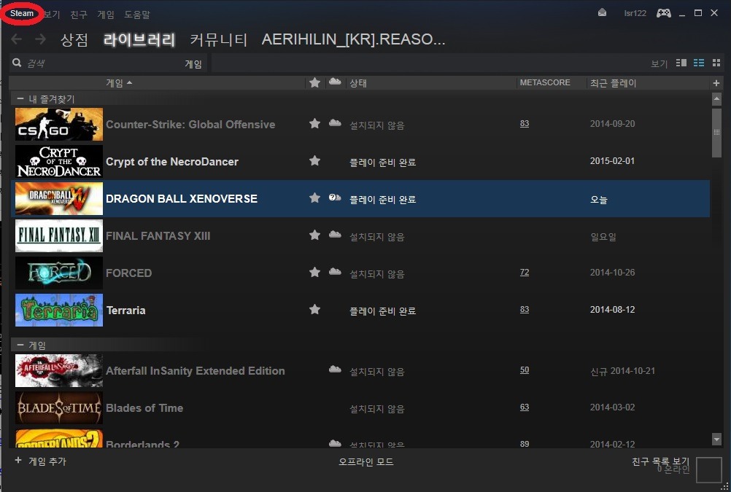
Task: Toggle the favorite star for Crypt of the NecroDancer
Action: tap(314, 161)
